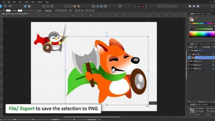Expand the highlighted selected Group row

190,57
